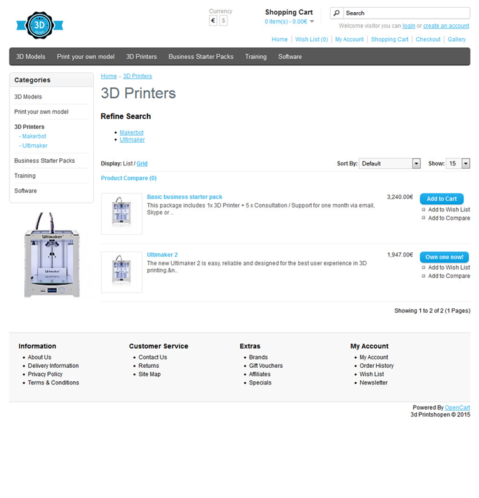This screenshot has width=479, height=498.
Task: Open About Us footer link
Action: tap(40, 358)
